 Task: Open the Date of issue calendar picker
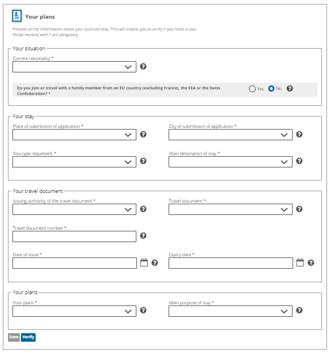[x=144, y=262]
